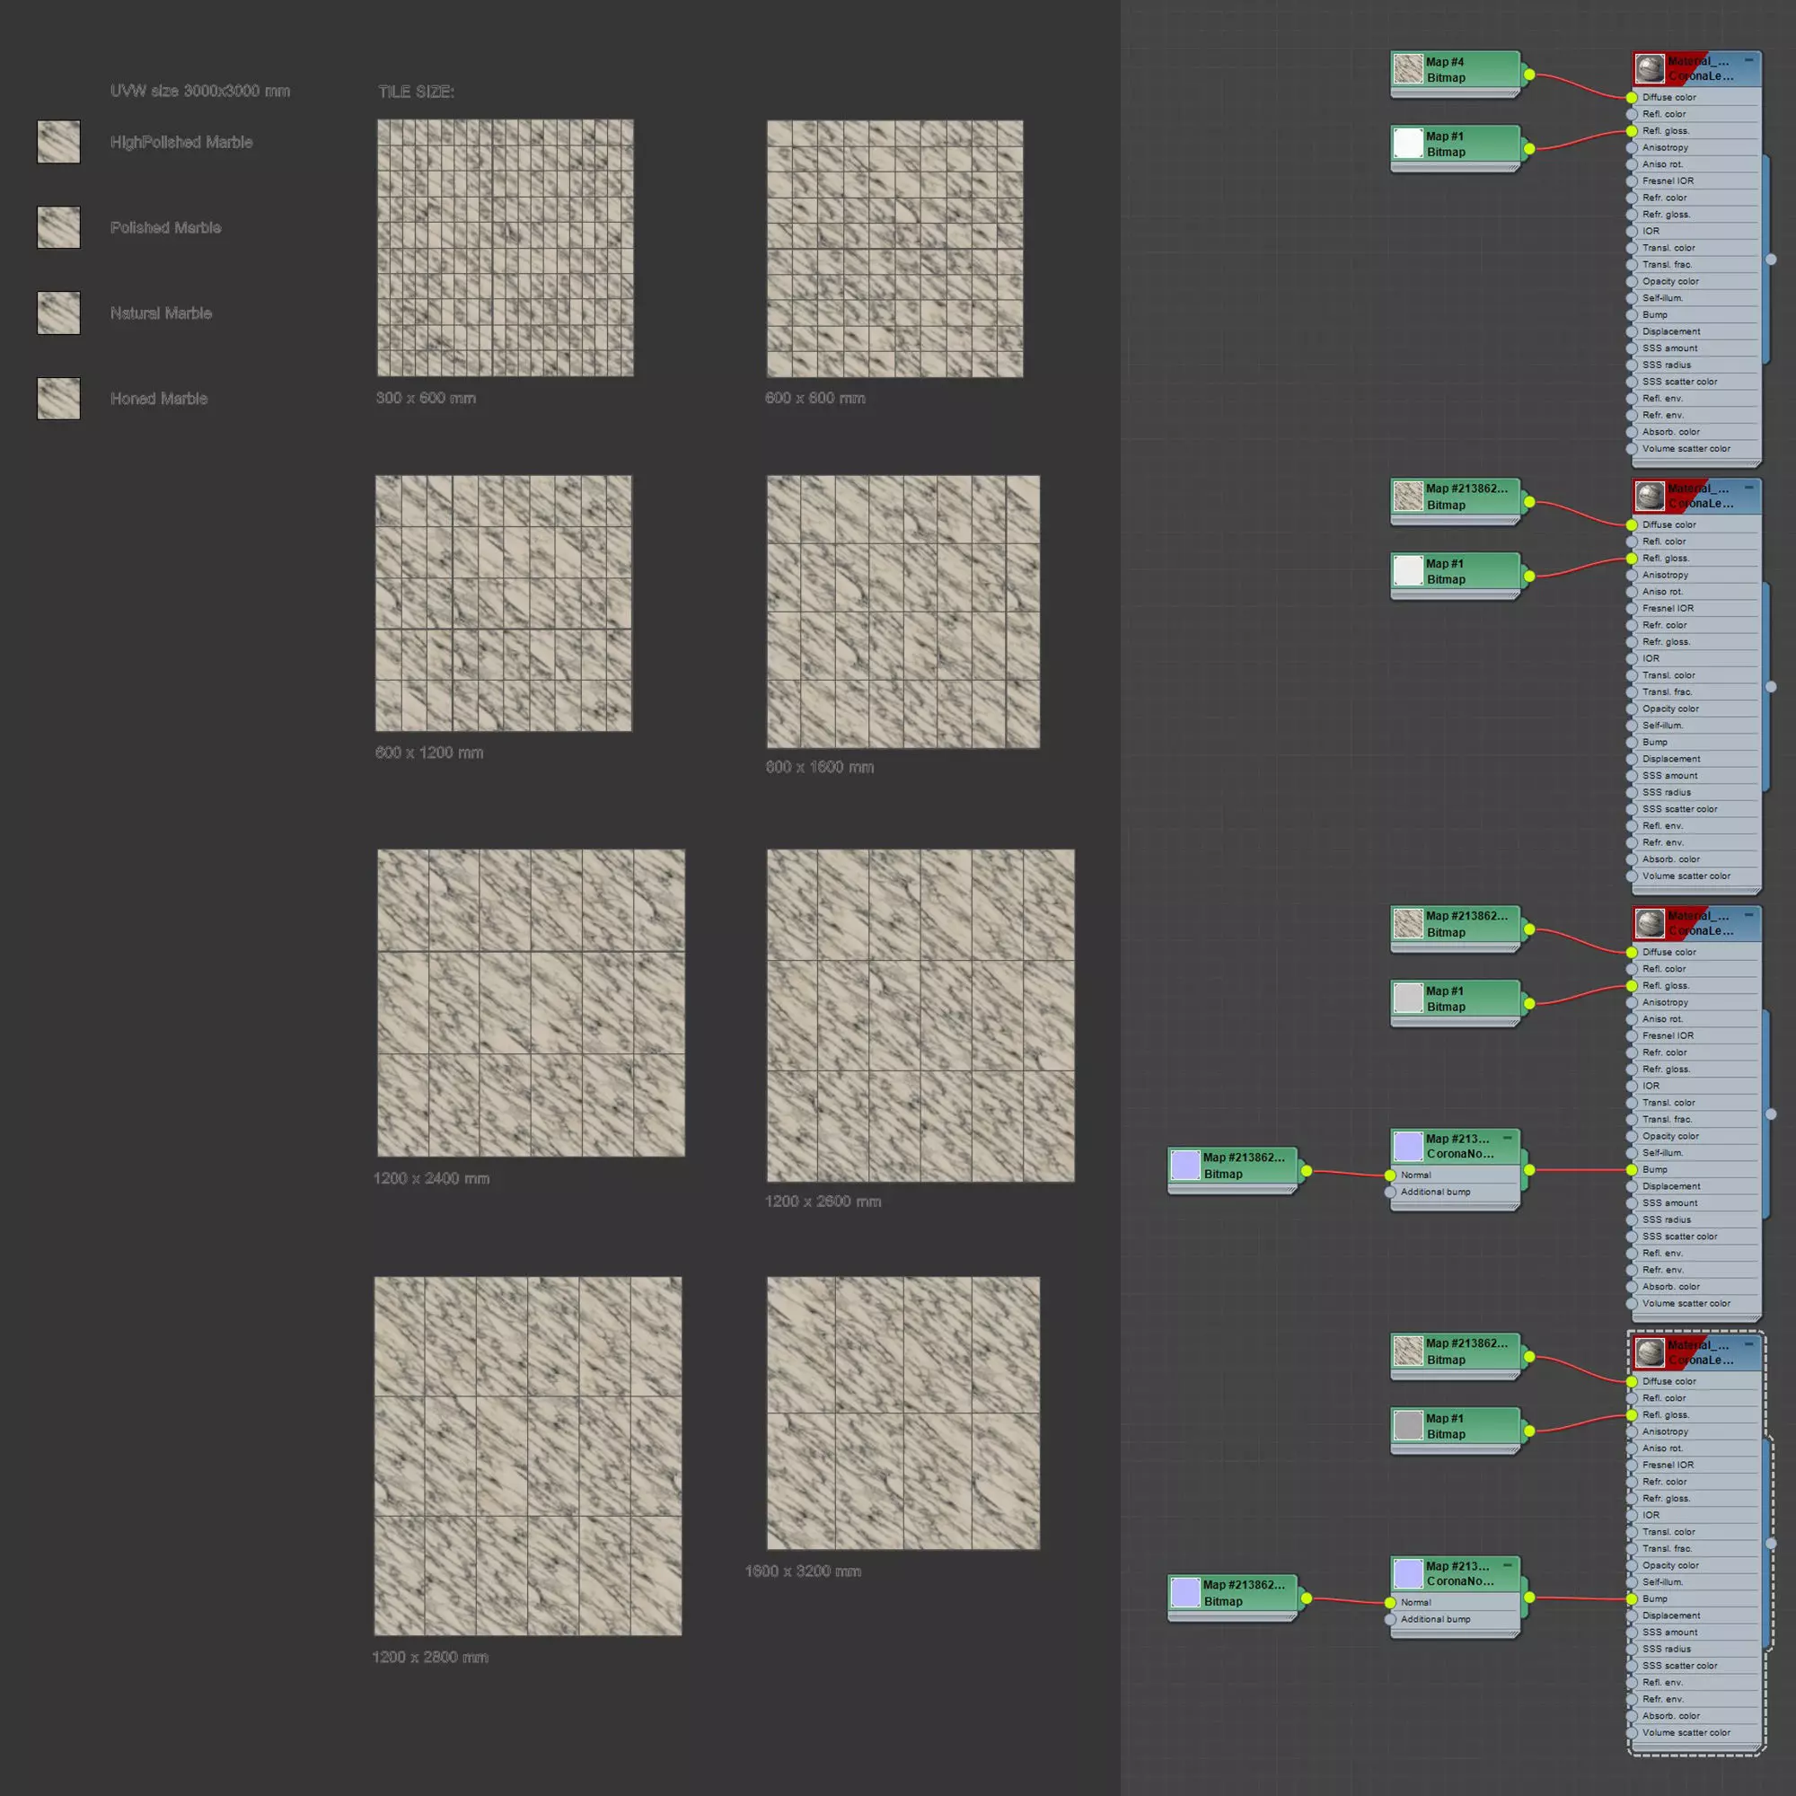Click Normal socket on CoronaNormal node feeding selected material

tap(1391, 1603)
